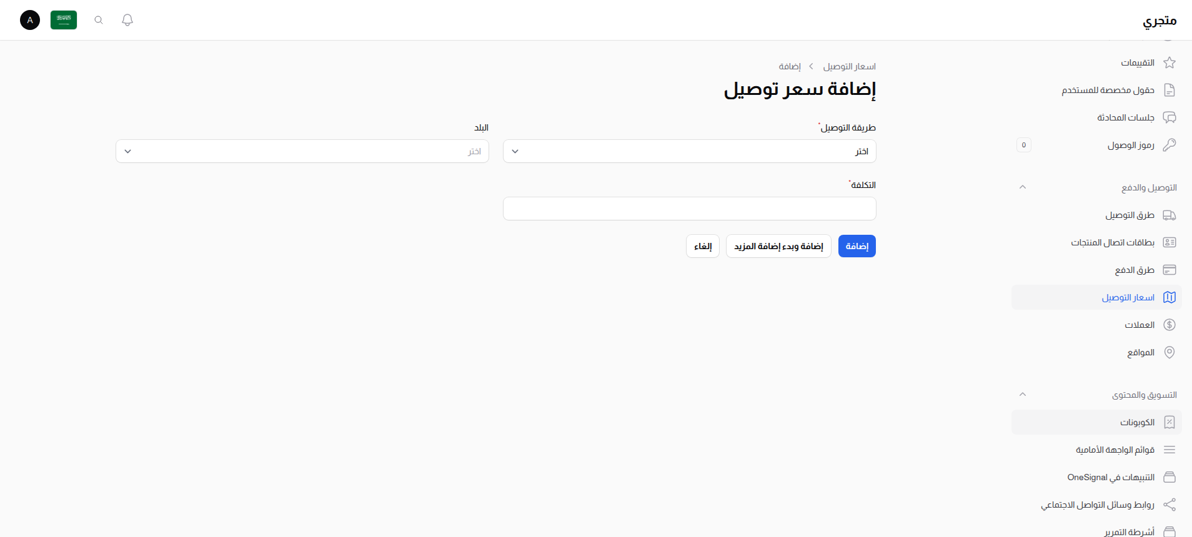Click the 0 badge beside رموز الوصول
This screenshot has height=537, width=1192.
(1024, 145)
